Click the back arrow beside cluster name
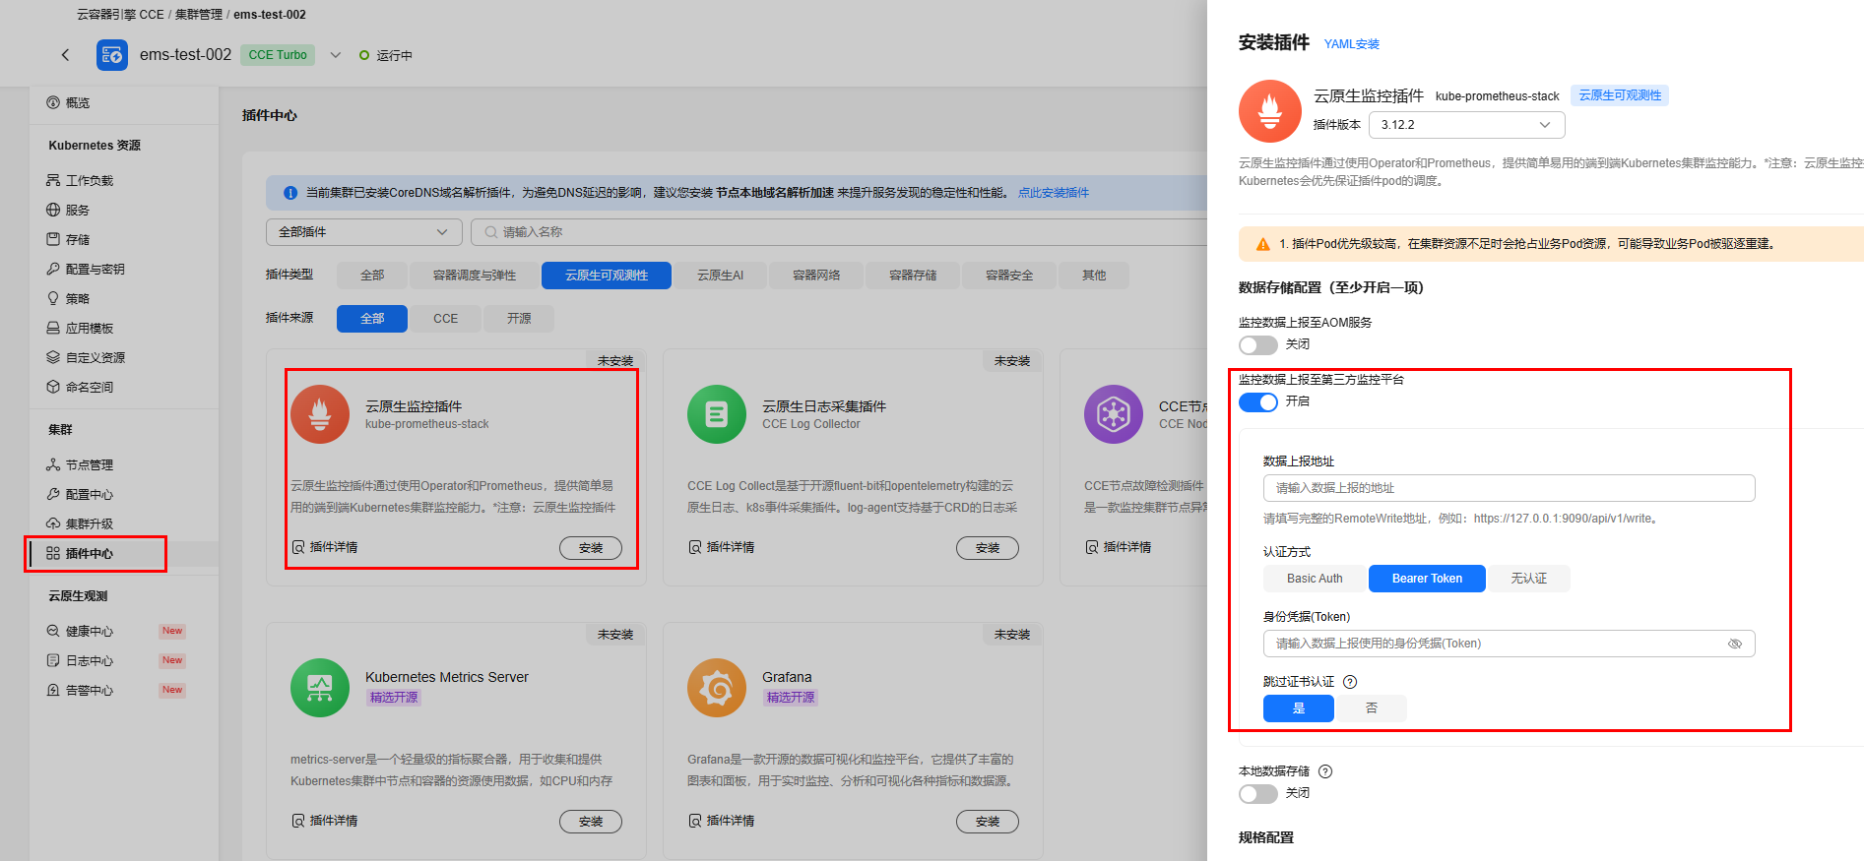This screenshot has width=1864, height=861. click(x=66, y=55)
